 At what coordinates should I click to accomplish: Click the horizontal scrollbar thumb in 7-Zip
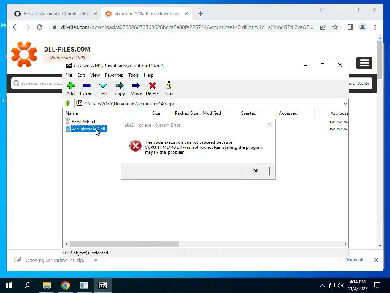(124, 244)
